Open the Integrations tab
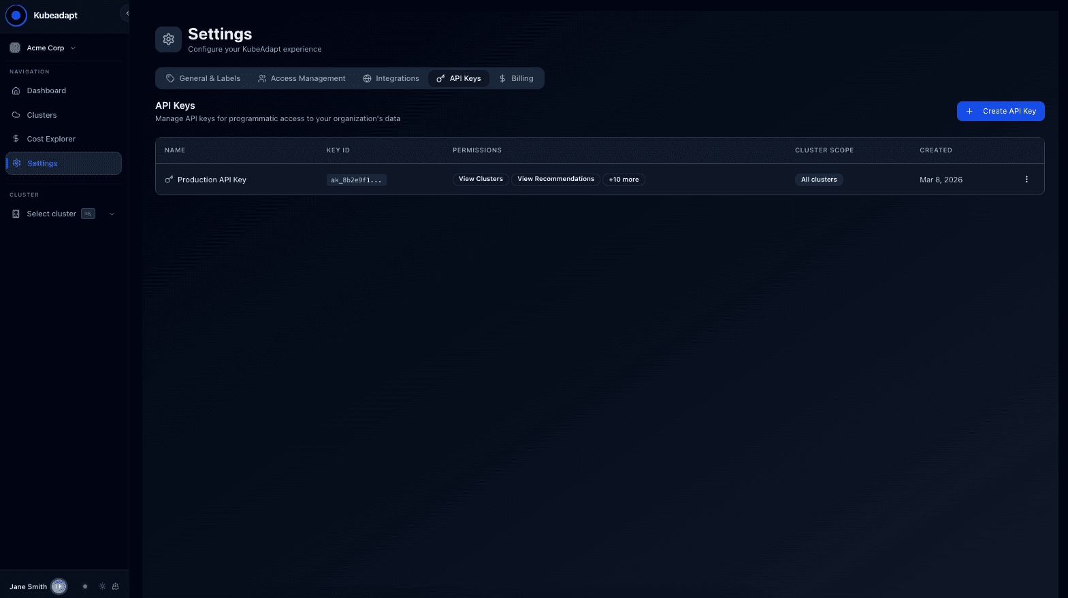This screenshot has height=598, width=1068. [x=391, y=78]
